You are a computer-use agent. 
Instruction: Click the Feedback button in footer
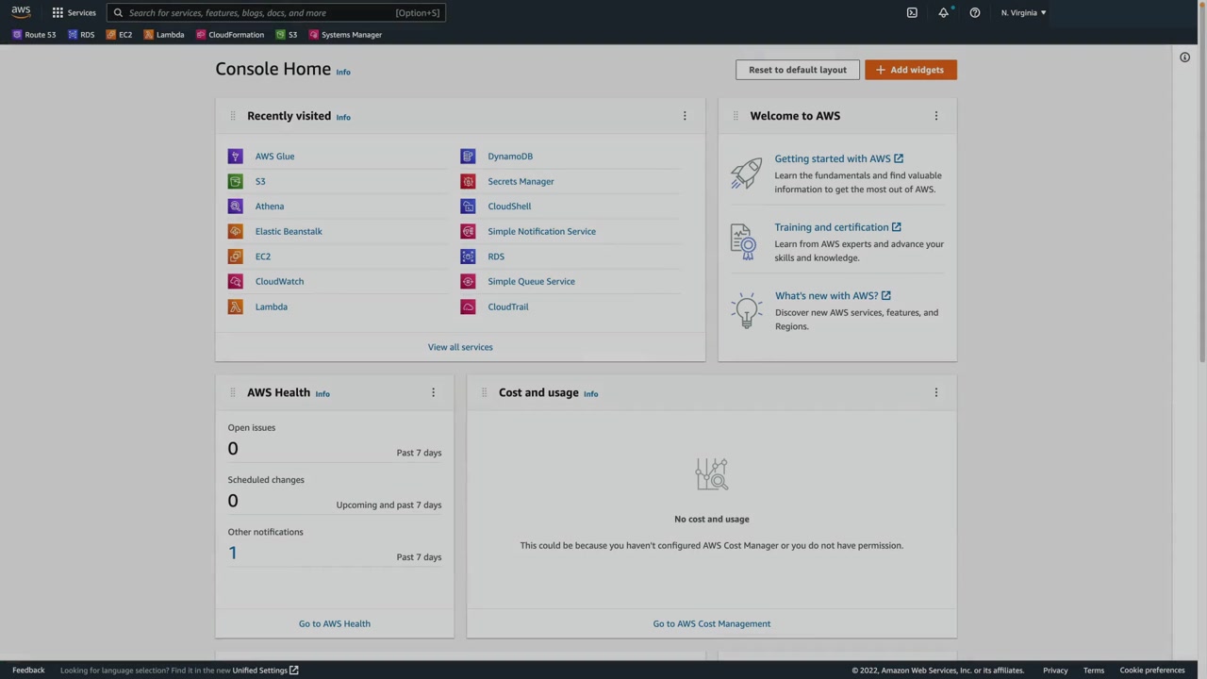pos(28,671)
